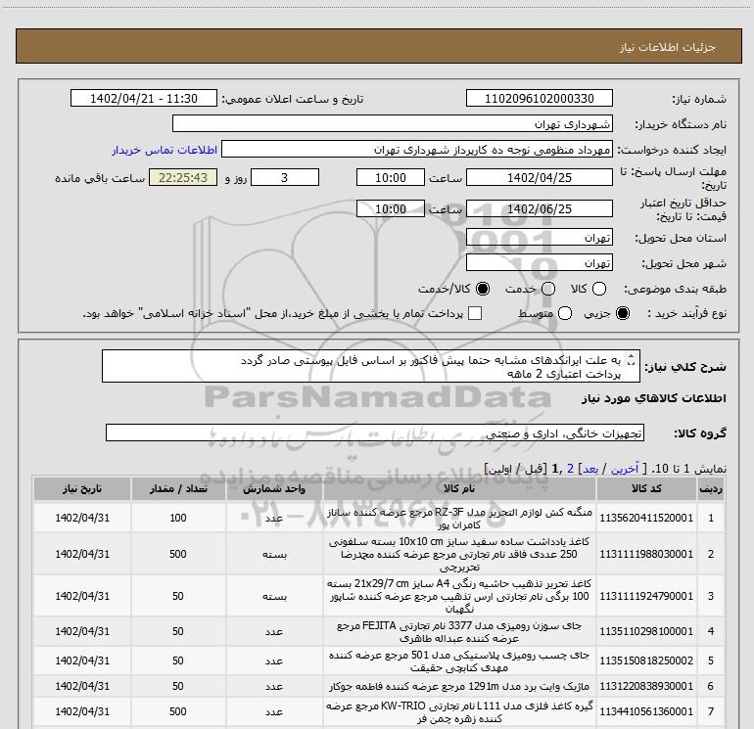Click the FEJITA جای سوزن item name

(459, 631)
